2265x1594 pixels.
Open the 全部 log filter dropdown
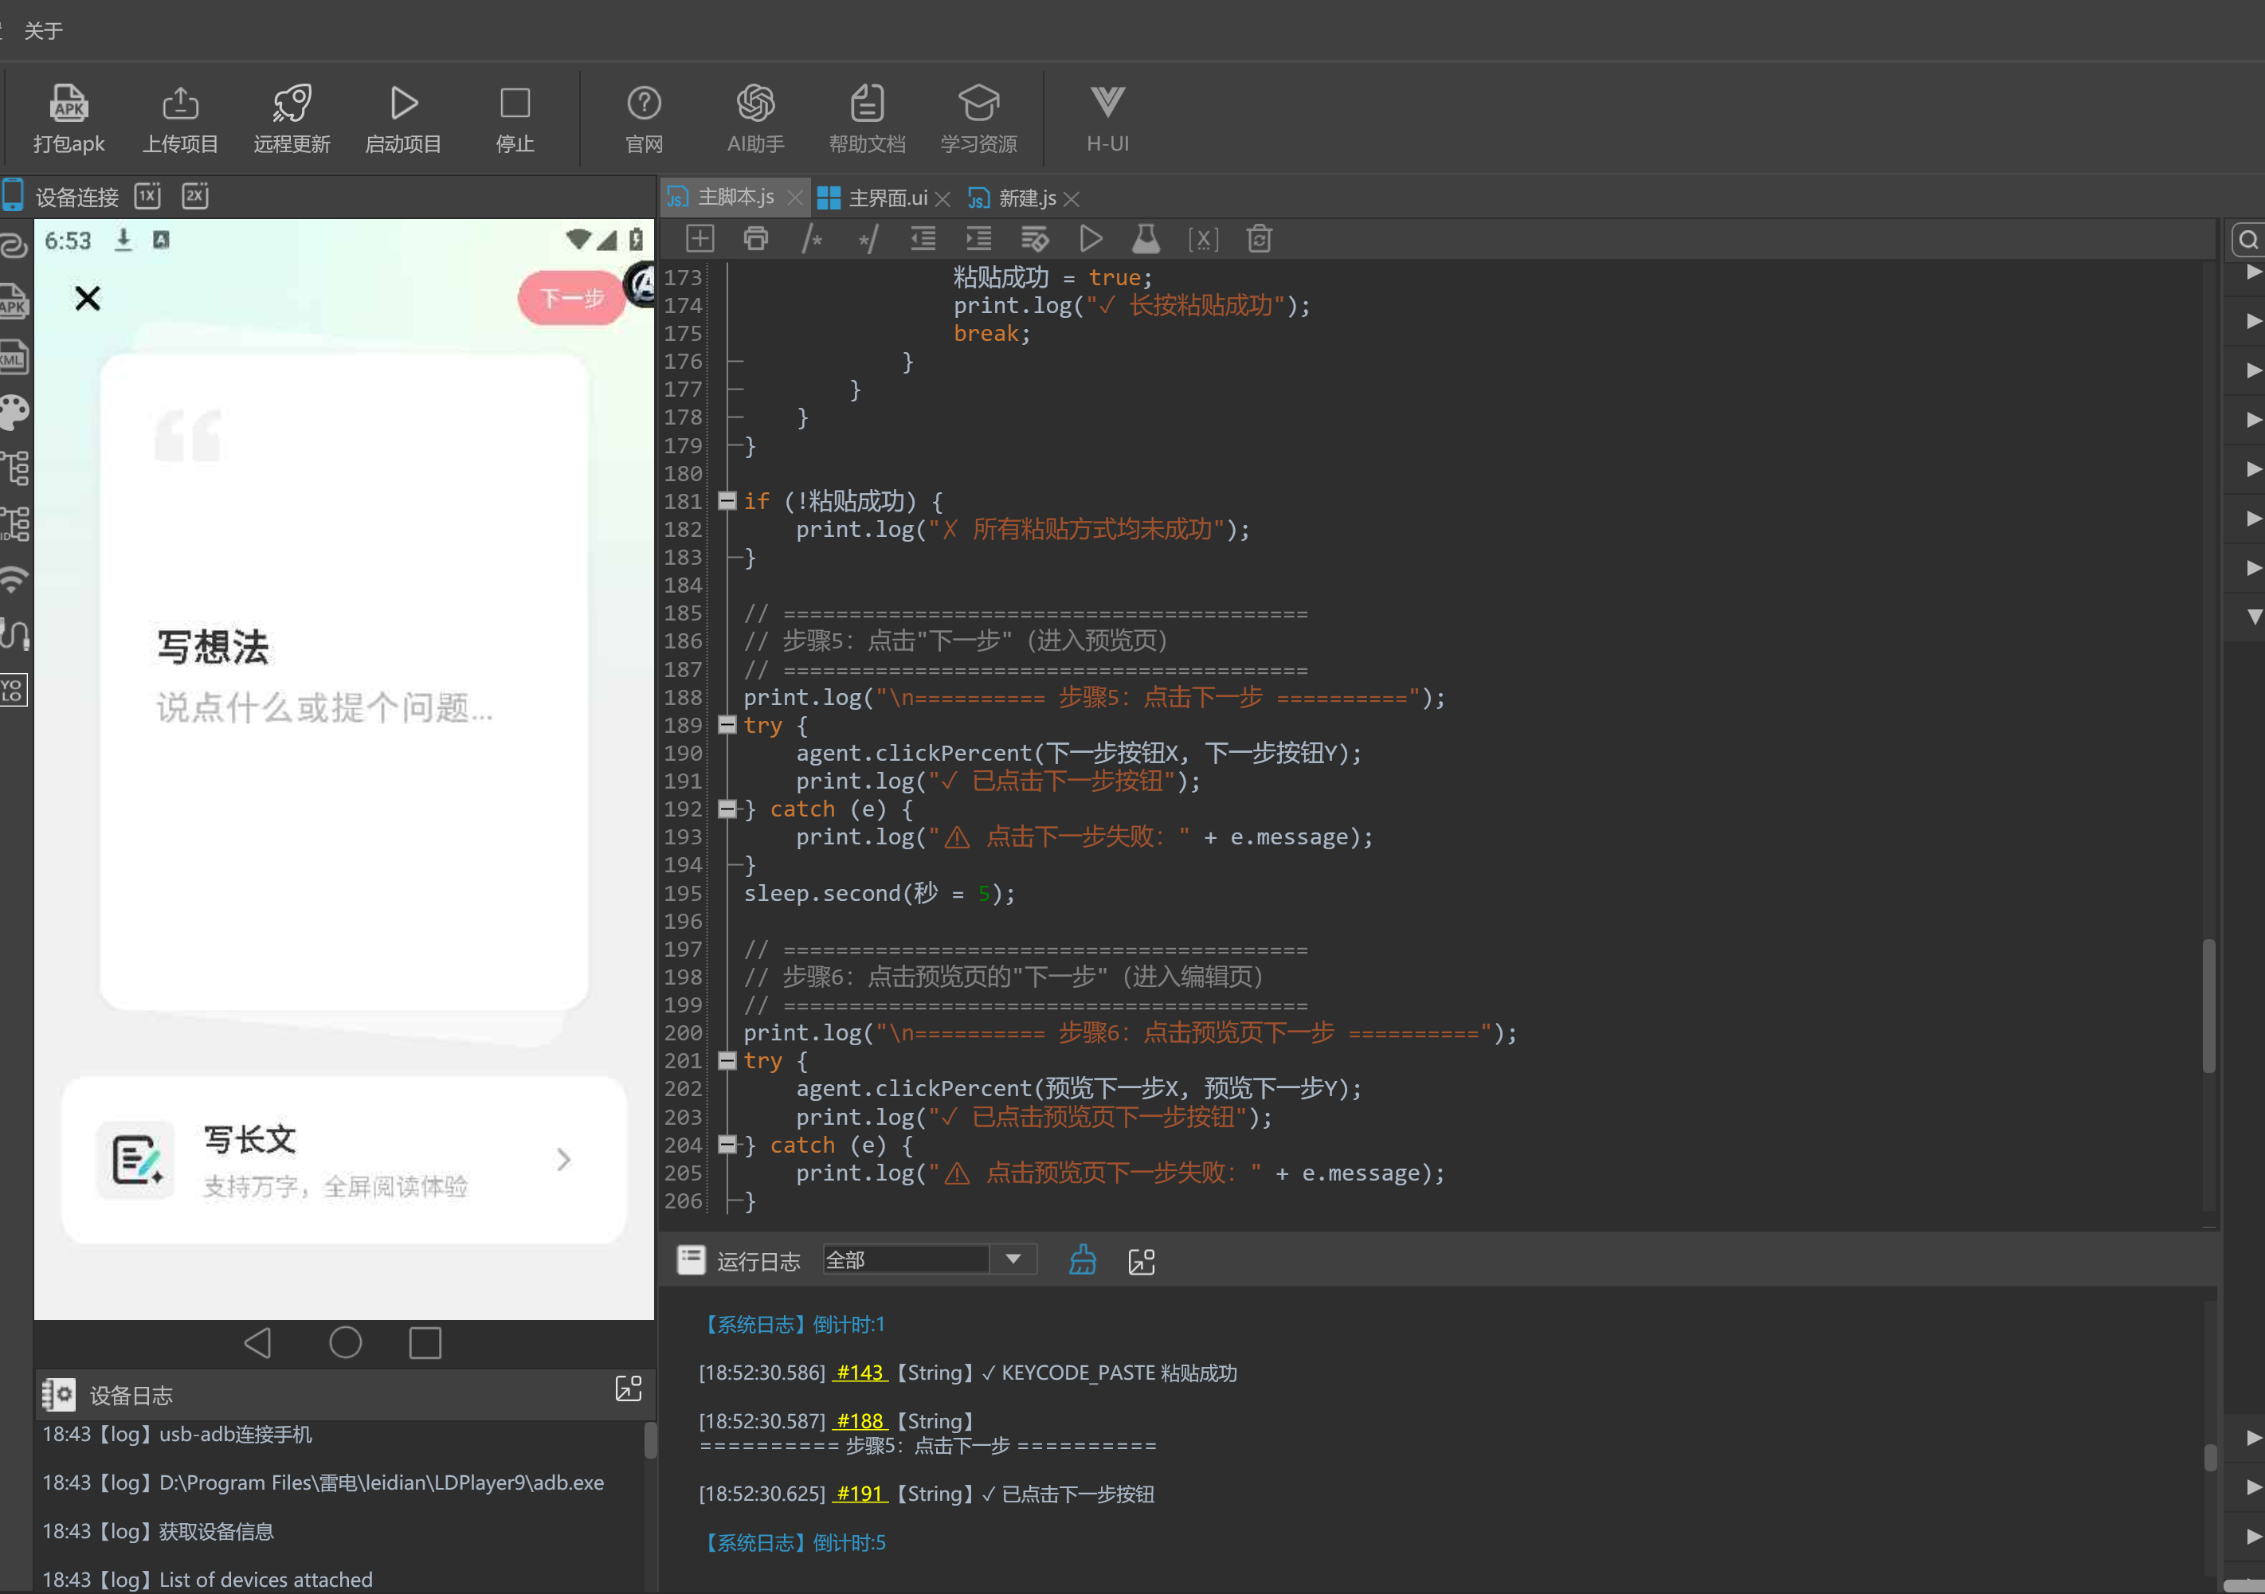[x=928, y=1259]
